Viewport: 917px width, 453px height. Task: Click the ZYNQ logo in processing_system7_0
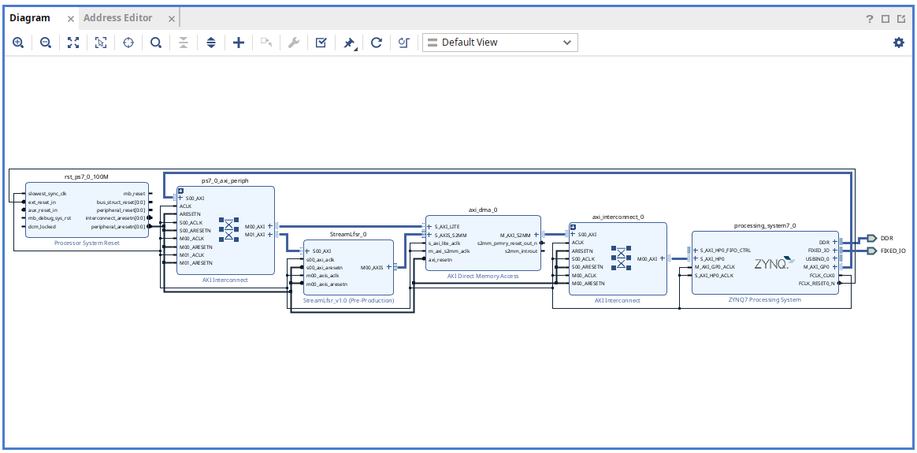coord(773,264)
